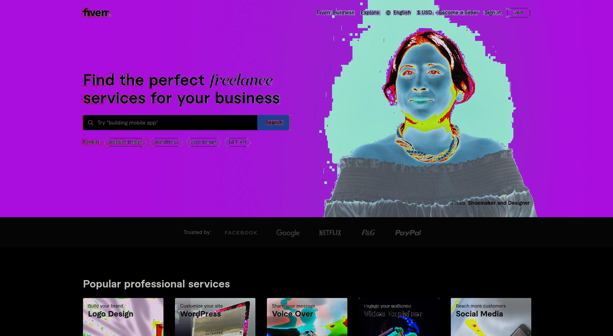The image size is (613, 336).
Task: Click the Google logo
Action: (x=288, y=233)
